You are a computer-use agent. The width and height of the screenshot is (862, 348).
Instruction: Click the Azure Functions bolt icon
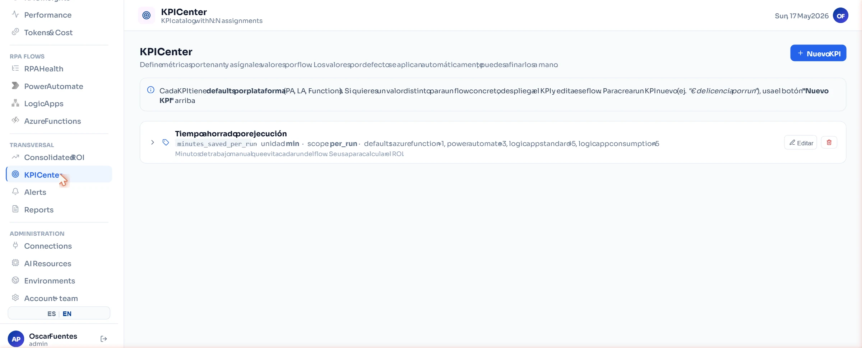15,120
